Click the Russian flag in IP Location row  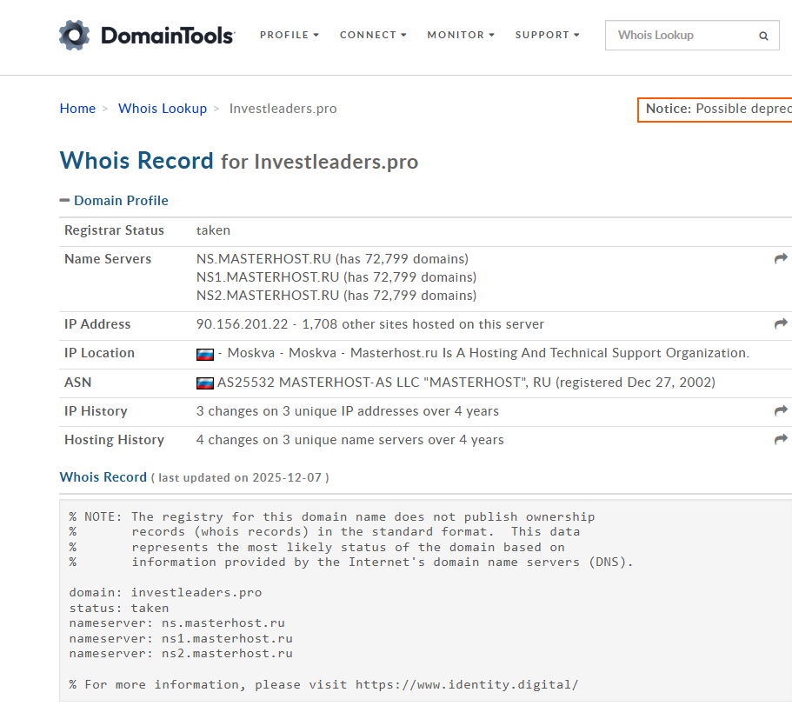205,354
